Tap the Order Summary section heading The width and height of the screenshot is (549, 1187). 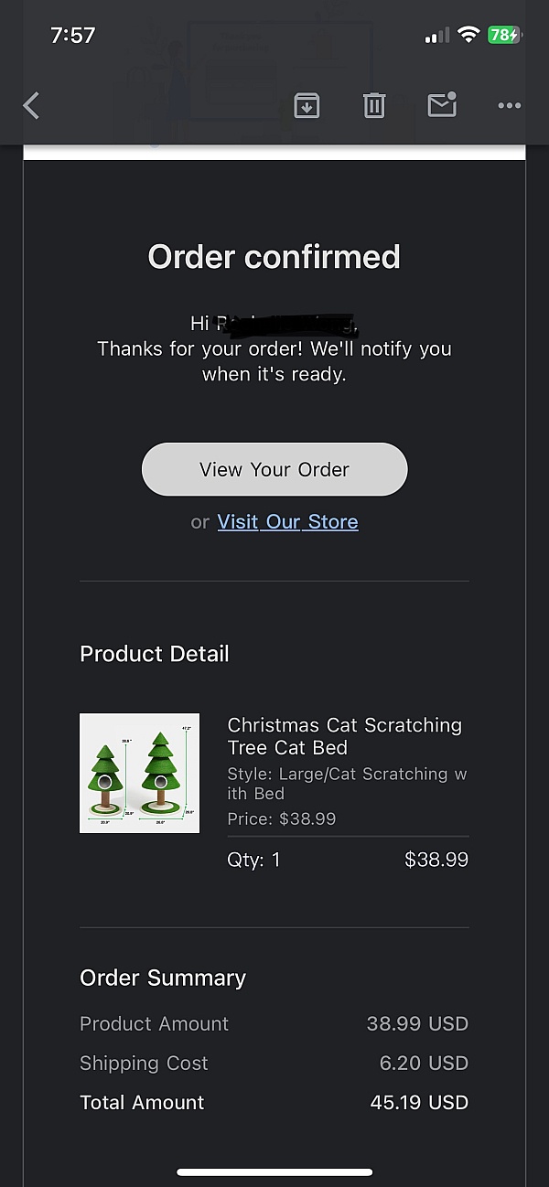[x=163, y=978]
